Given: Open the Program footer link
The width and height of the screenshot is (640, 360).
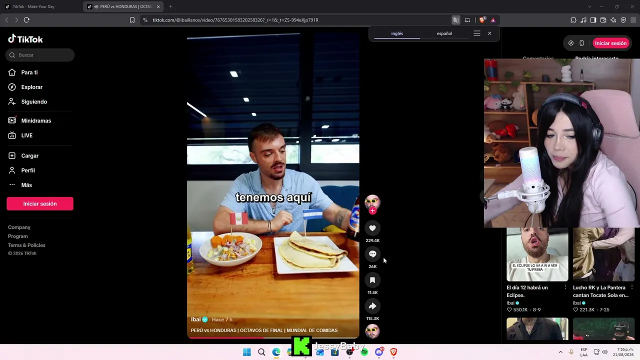Looking at the screenshot, I should 18,236.
